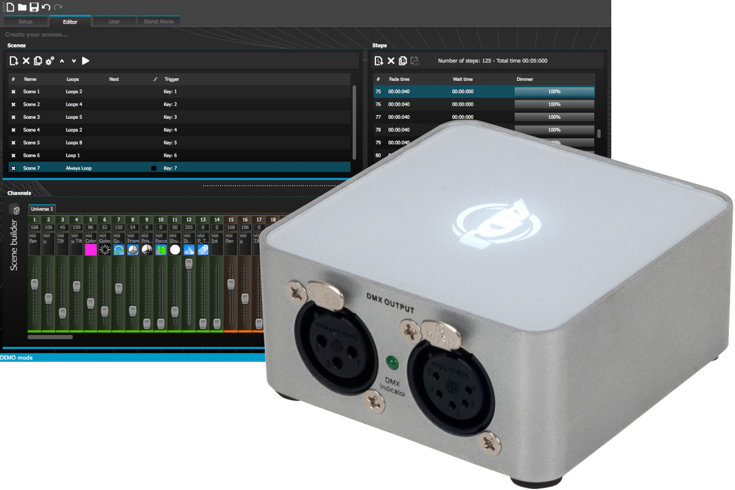Select the 'Scene 2' name
This screenshot has height=490, width=735.
[x=31, y=105]
